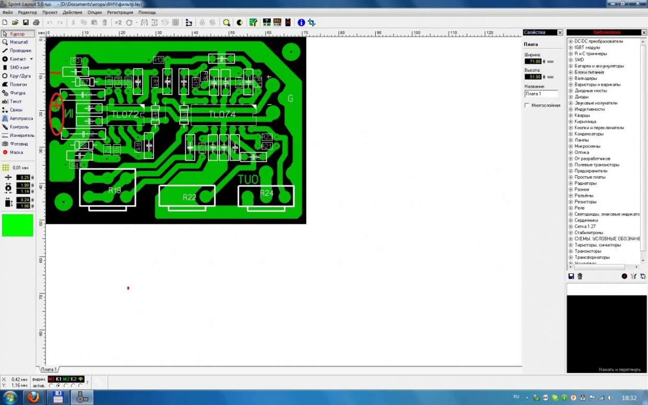Set M2 as the active layer radio
The image size is (648, 405).
[x=66, y=386]
